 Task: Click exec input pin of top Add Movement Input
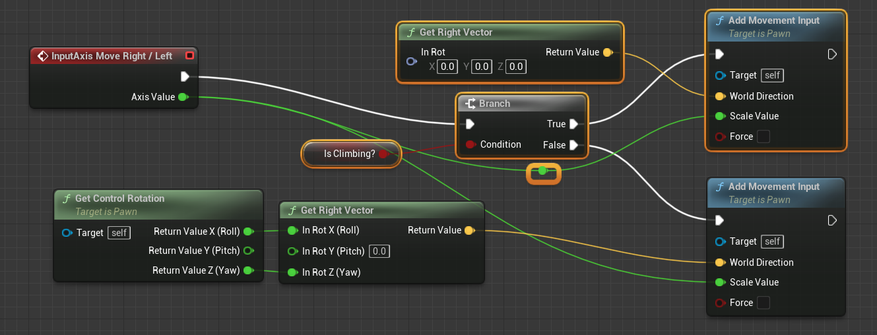[x=719, y=54]
